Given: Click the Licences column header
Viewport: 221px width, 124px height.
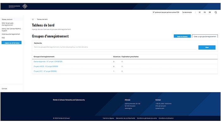Looking at the screenshot, I should (117, 57).
